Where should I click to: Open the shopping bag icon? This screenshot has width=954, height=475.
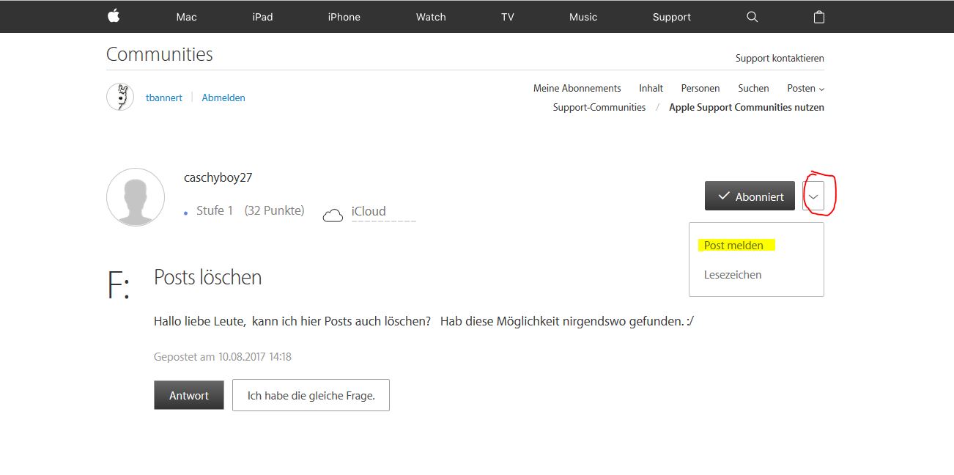click(819, 16)
